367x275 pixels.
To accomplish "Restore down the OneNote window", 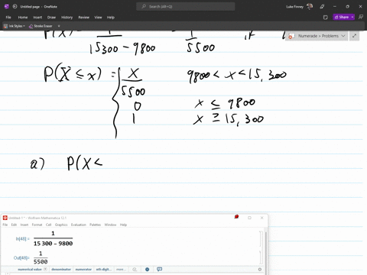I will coord(348,7).
